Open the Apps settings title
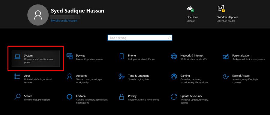 [27, 76]
